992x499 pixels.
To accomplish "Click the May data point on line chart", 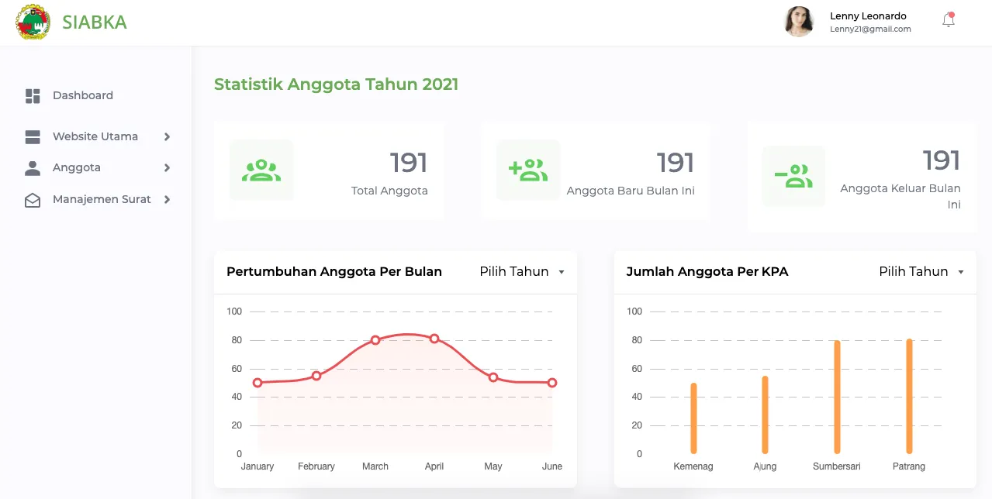I will (x=493, y=377).
